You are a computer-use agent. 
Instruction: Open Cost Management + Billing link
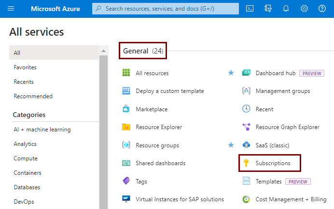(x=291, y=199)
